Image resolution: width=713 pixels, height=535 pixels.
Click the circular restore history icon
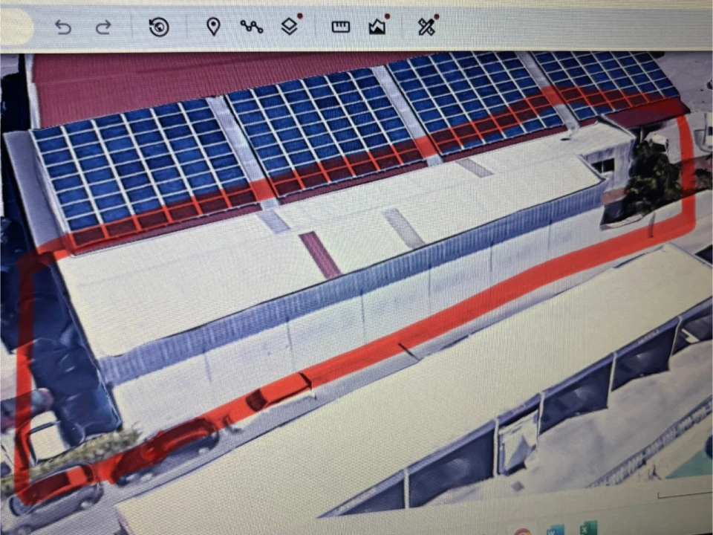click(158, 27)
